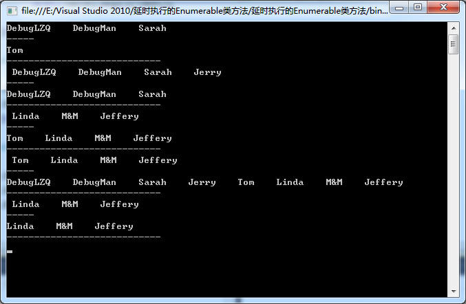
Task: Click 'DebugMan' in the first output line
Action: point(94,28)
